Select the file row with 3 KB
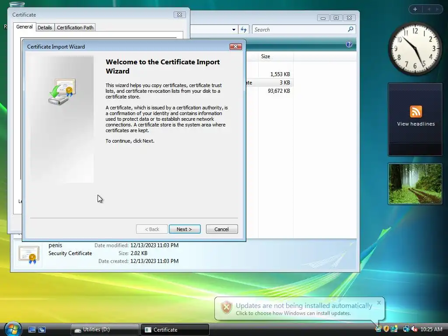 pyautogui.click(x=269, y=83)
